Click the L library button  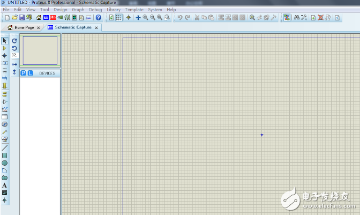[30, 73]
